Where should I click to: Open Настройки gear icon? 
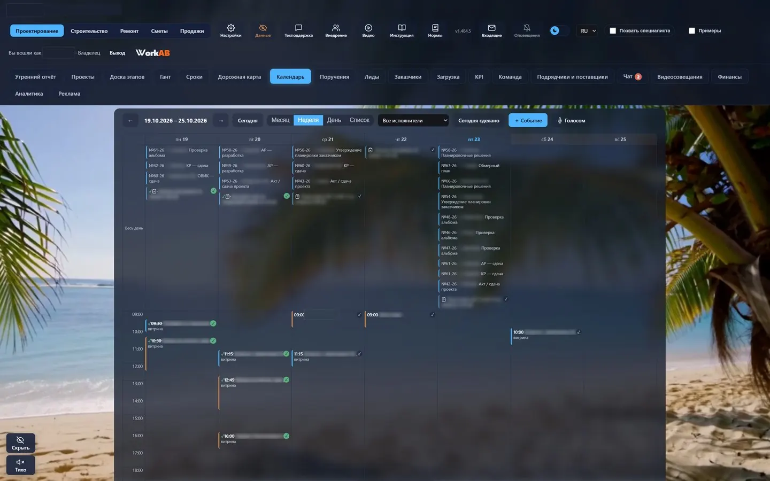pyautogui.click(x=230, y=28)
